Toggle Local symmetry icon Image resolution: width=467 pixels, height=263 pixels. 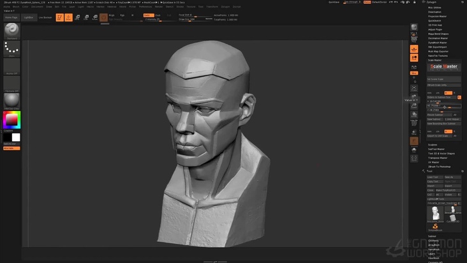click(414, 58)
